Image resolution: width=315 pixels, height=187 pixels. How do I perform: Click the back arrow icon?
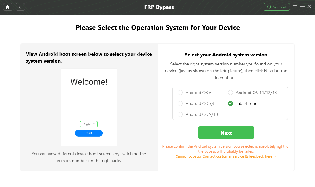coord(20,7)
